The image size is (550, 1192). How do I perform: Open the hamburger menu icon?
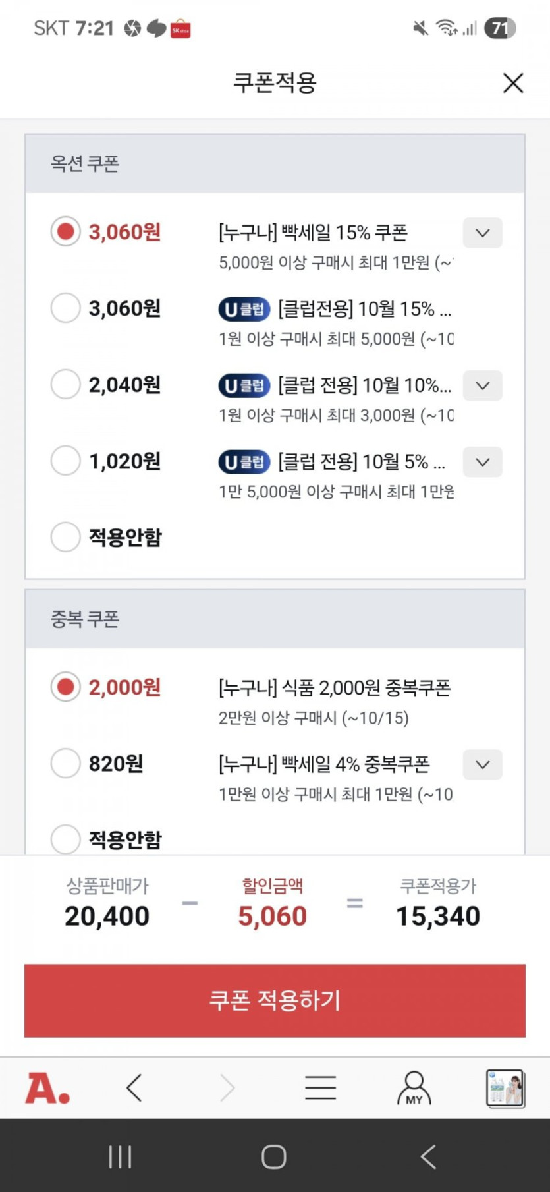pos(321,1088)
